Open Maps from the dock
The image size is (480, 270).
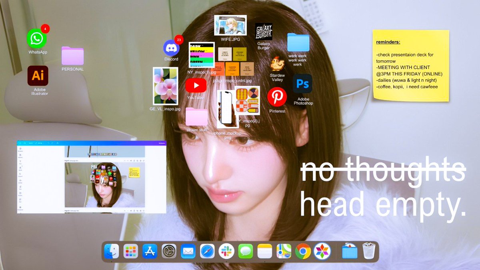(284, 251)
